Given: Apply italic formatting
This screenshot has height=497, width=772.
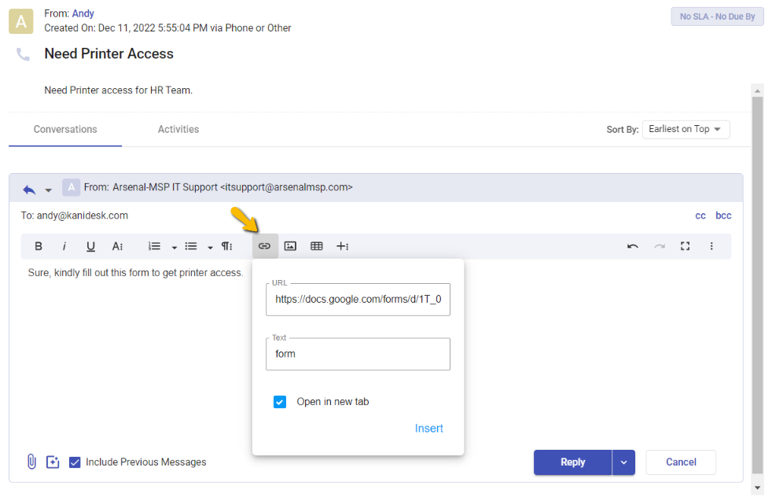Looking at the screenshot, I should [x=64, y=246].
